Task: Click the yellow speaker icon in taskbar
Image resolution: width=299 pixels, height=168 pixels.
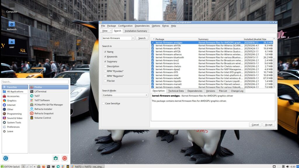Action: [x=68, y=167]
